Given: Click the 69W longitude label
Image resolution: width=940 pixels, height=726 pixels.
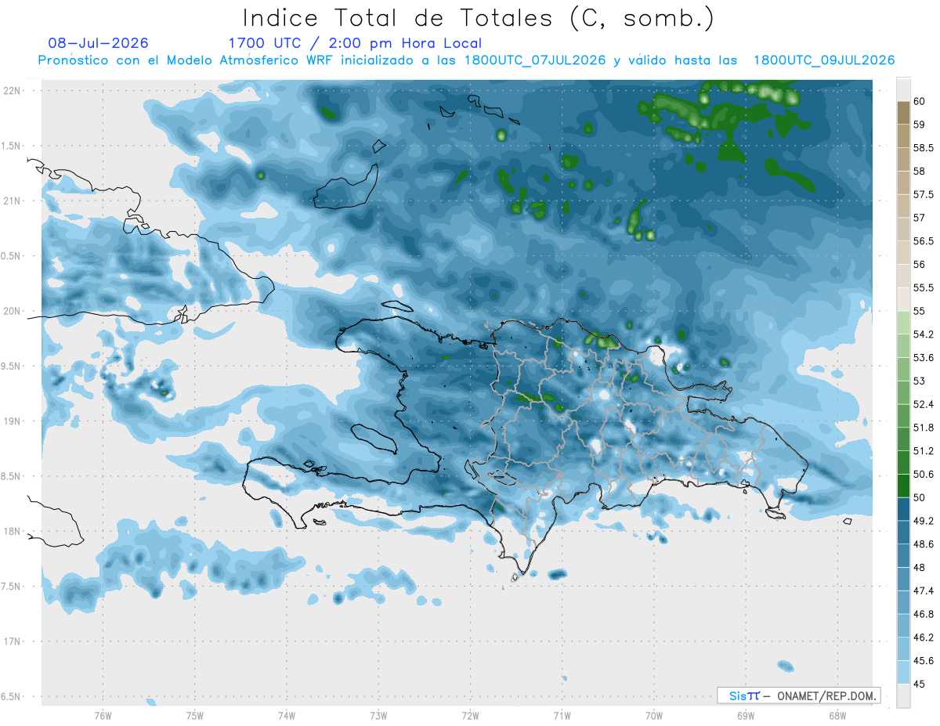Looking at the screenshot, I should tap(745, 714).
